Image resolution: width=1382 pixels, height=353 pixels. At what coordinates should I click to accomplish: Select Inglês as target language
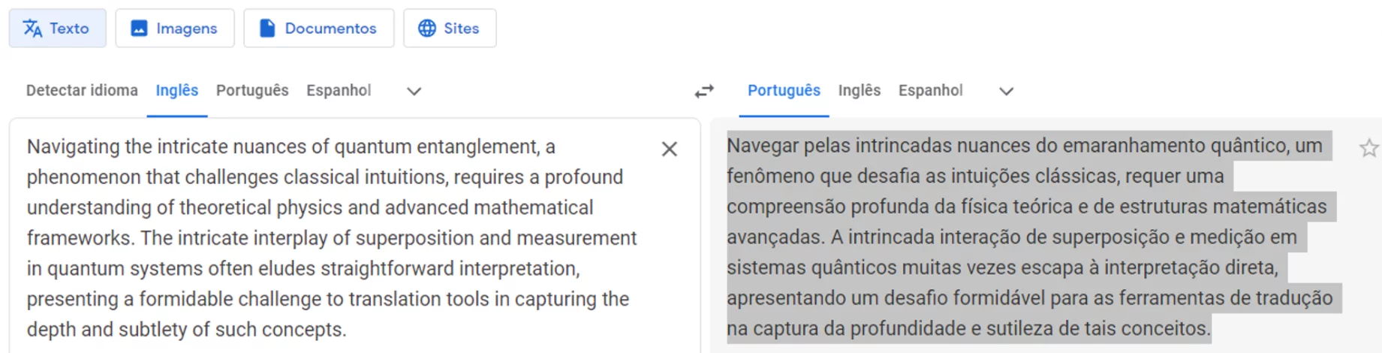click(860, 91)
